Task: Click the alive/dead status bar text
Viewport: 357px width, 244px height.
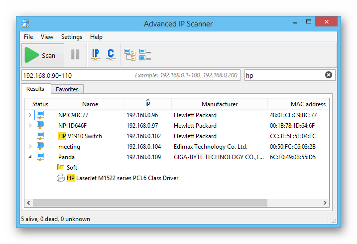Action: [56, 219]
